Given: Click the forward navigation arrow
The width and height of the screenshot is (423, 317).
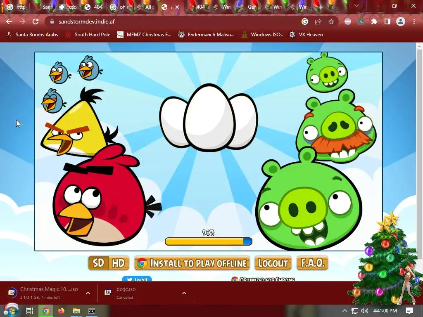Looking at the screenshot, I should pos(22,21).
